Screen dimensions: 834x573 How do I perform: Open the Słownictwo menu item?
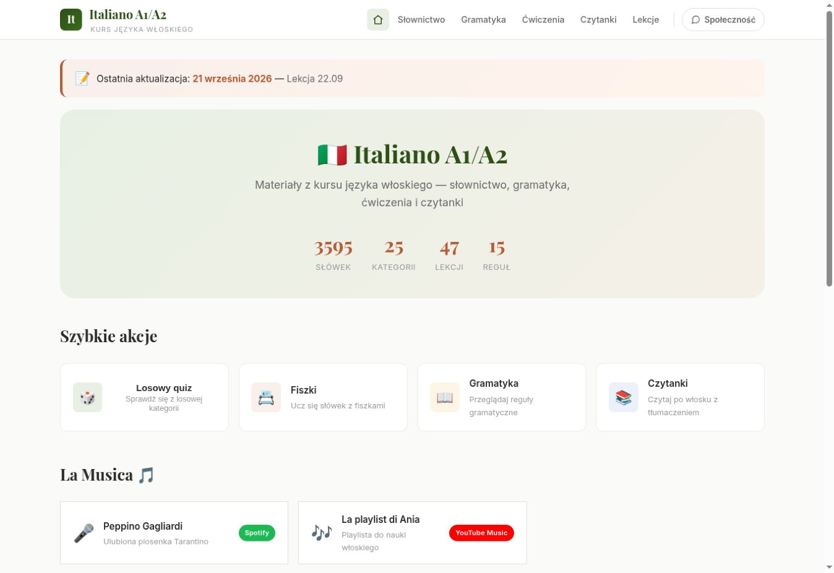[x=421, y=20]
